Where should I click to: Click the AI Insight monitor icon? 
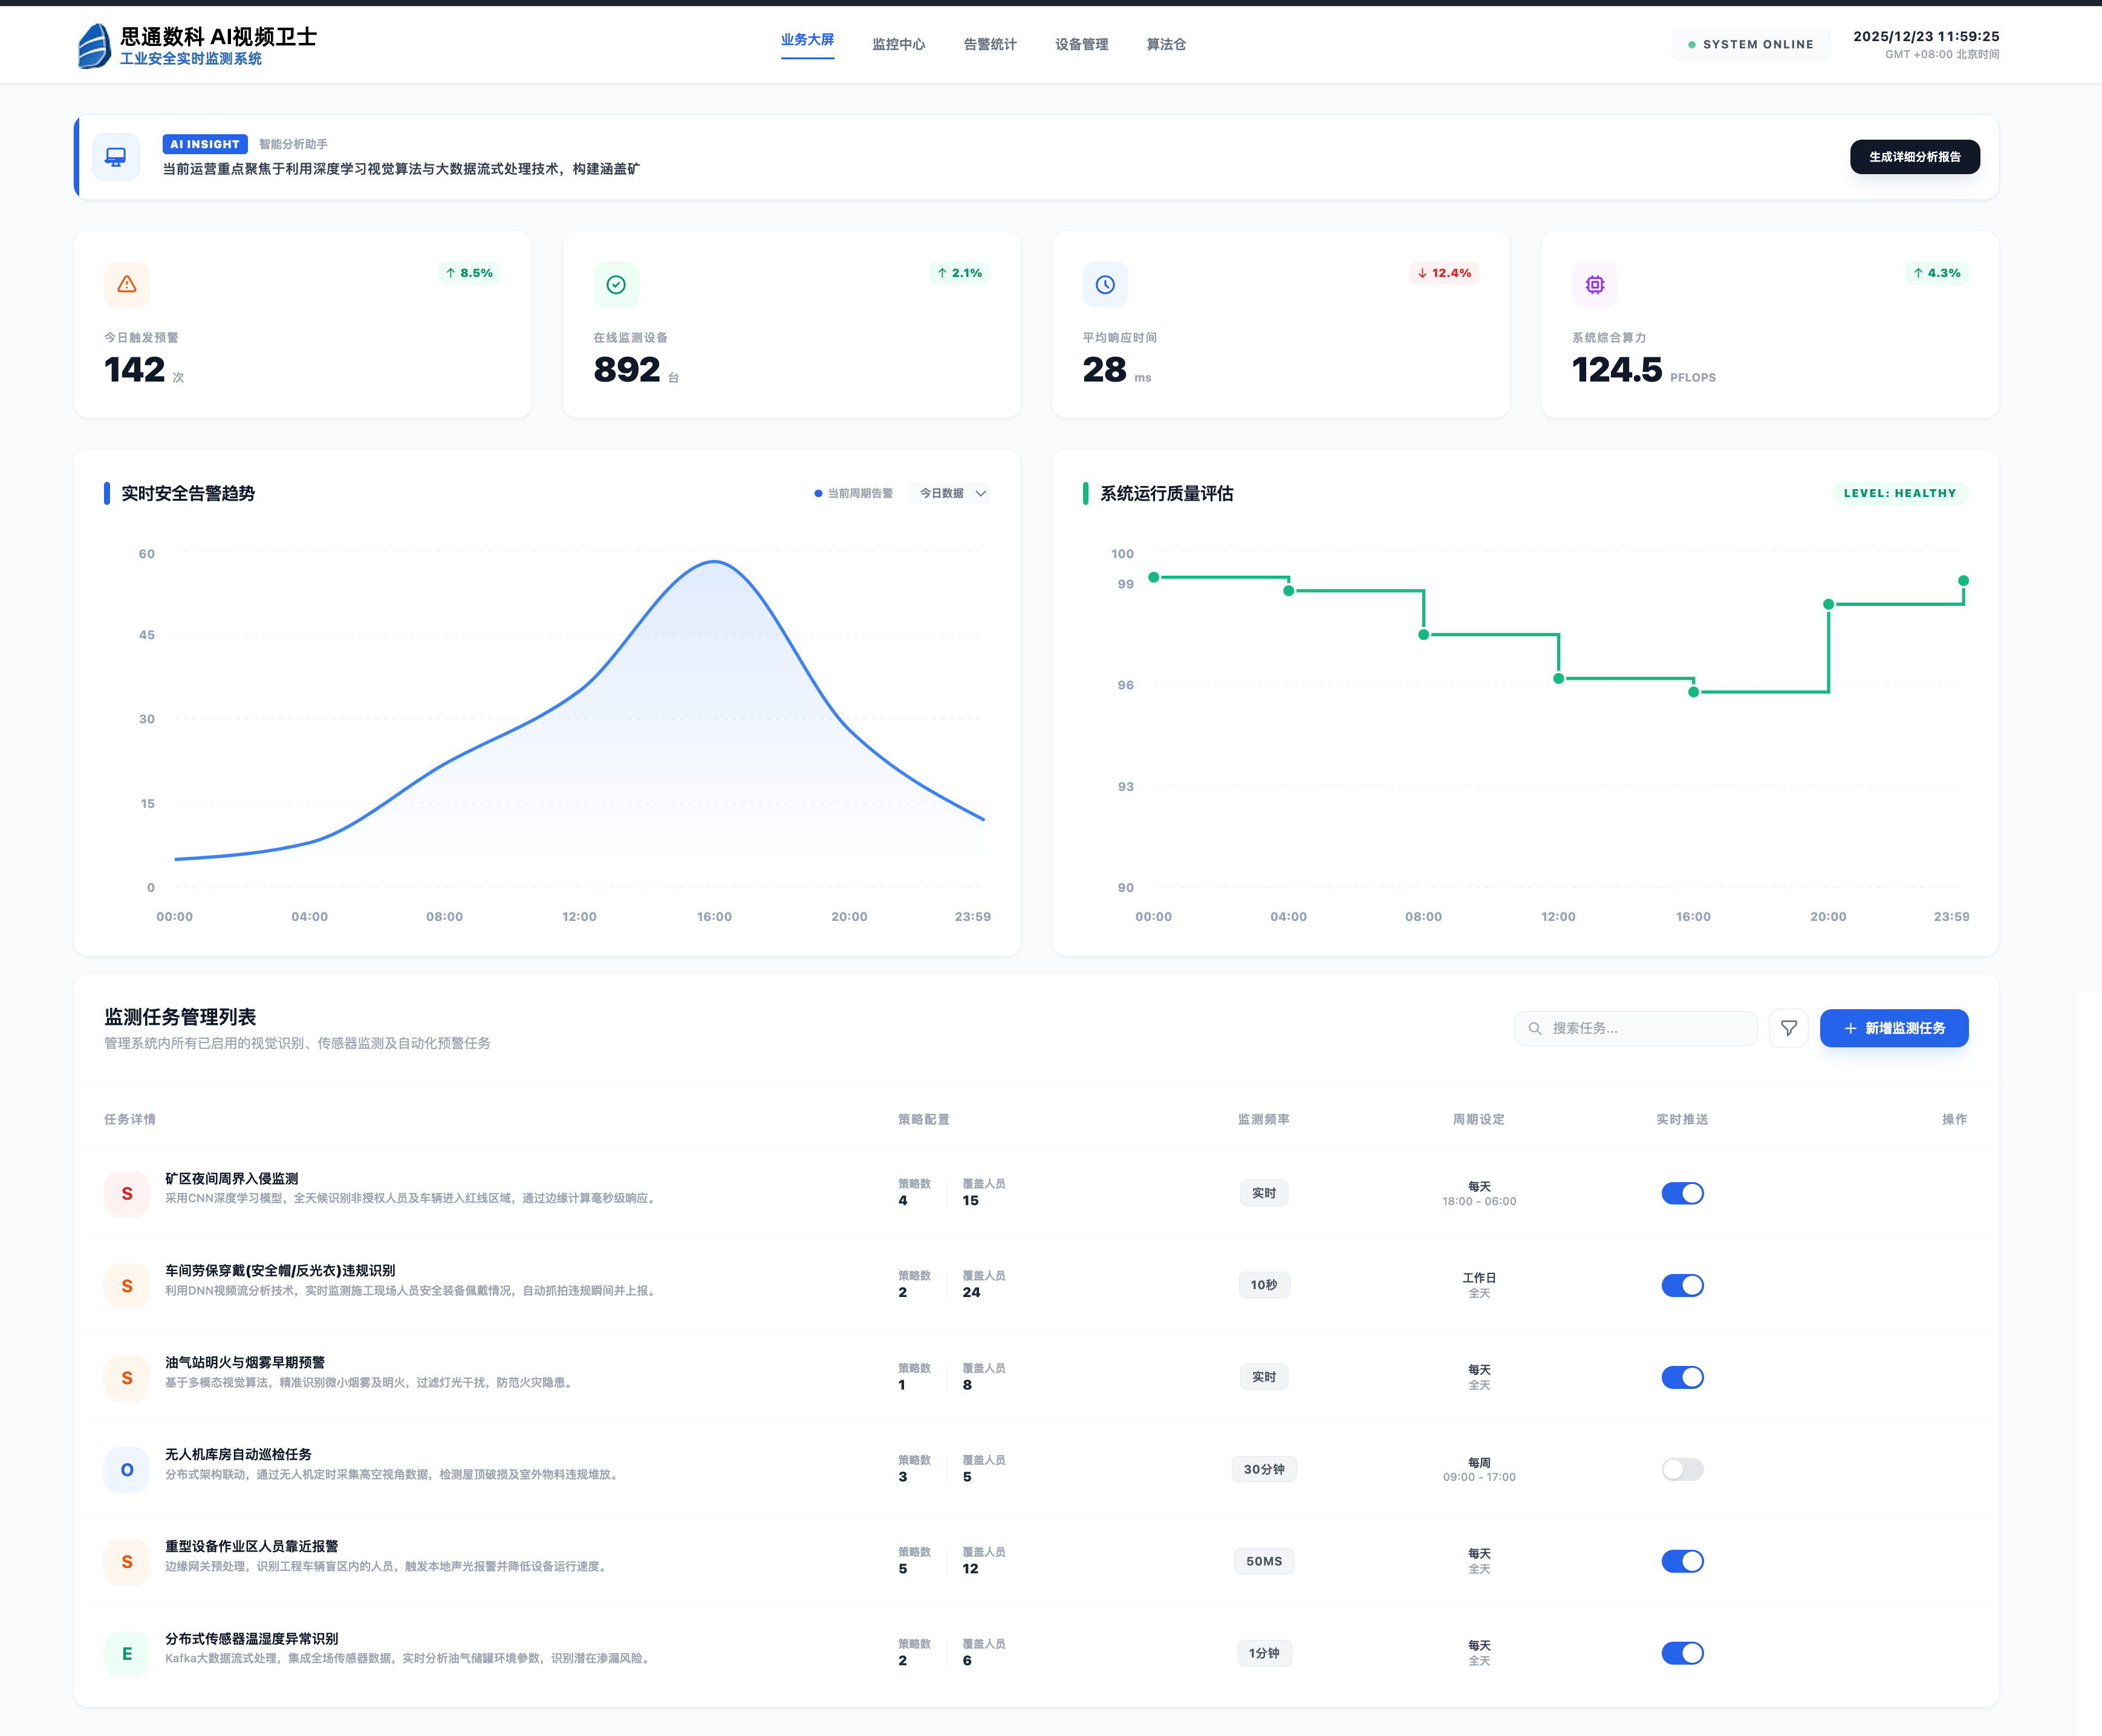[116, 158]
